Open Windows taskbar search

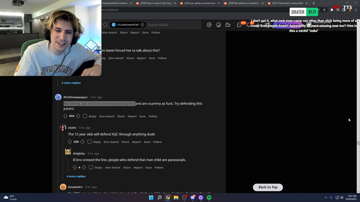(160, 198)
